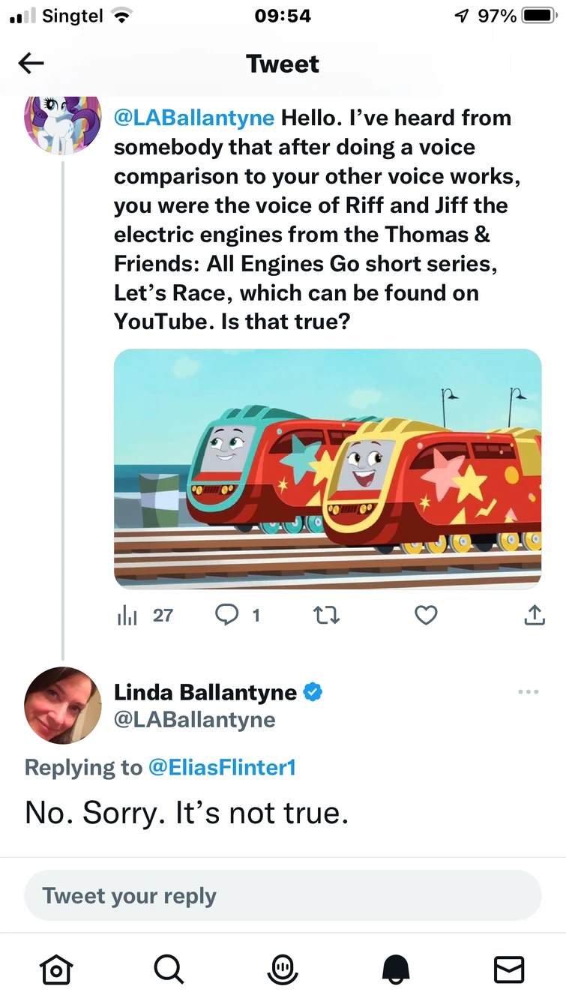Open Linda Ballantyne's display name
This screenshot has width=566, height=1007.
point(205,693)
